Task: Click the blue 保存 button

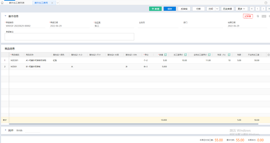Action: tap(170, 9)
